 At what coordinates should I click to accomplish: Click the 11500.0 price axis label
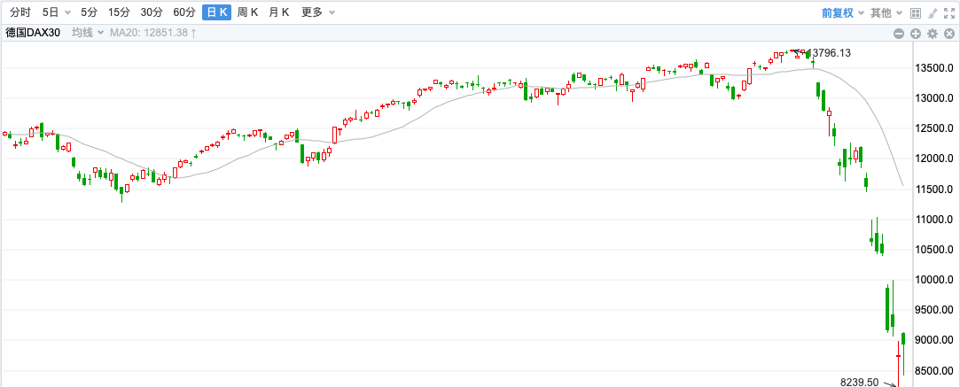point(934,190)
